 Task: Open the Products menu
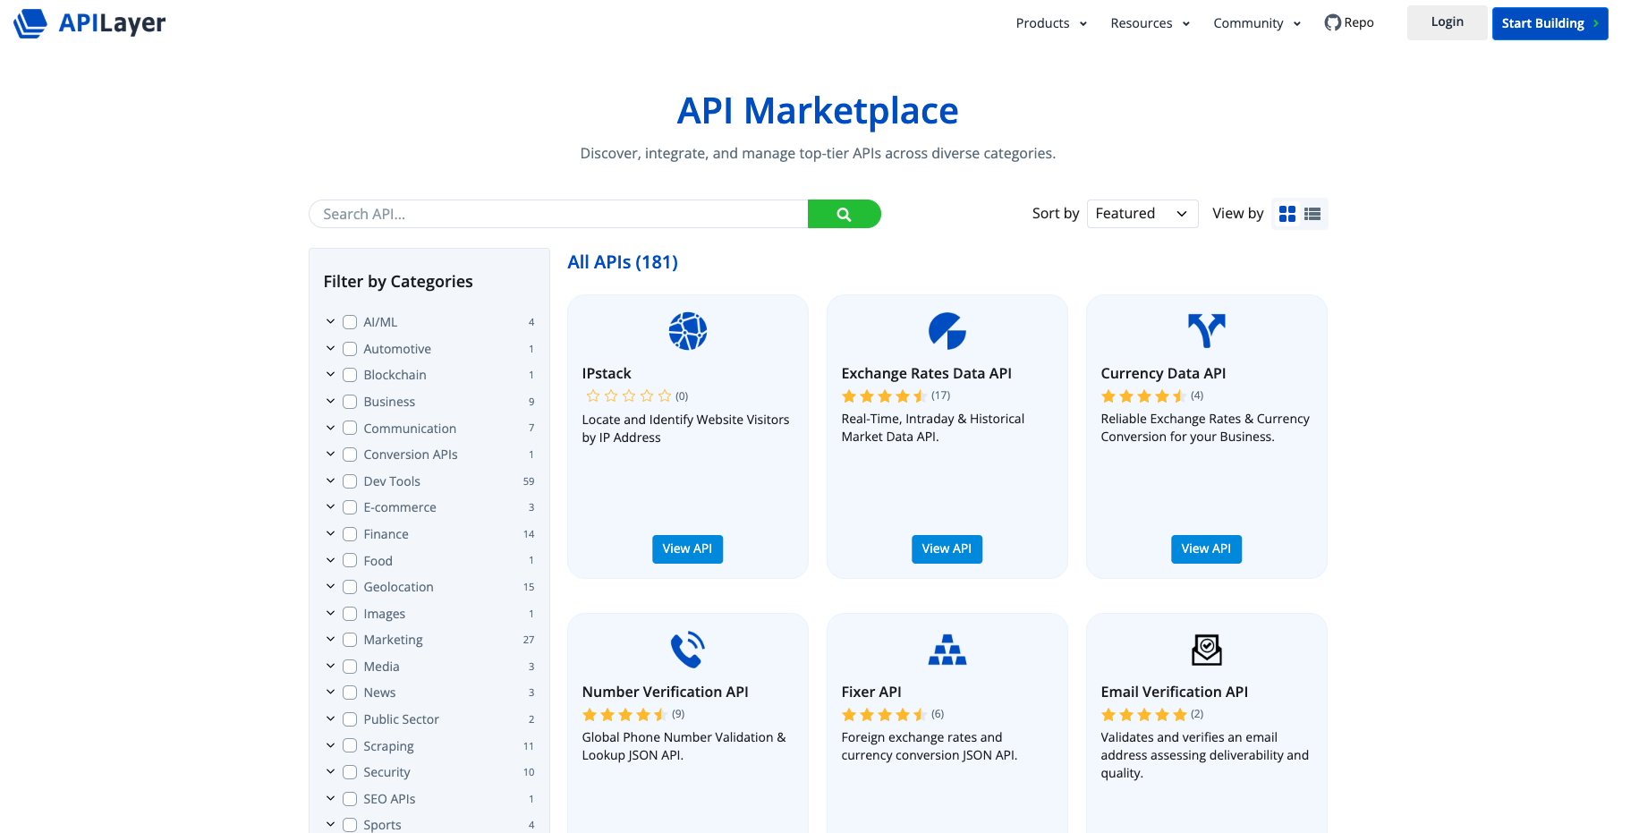(x=1051, y=23)
